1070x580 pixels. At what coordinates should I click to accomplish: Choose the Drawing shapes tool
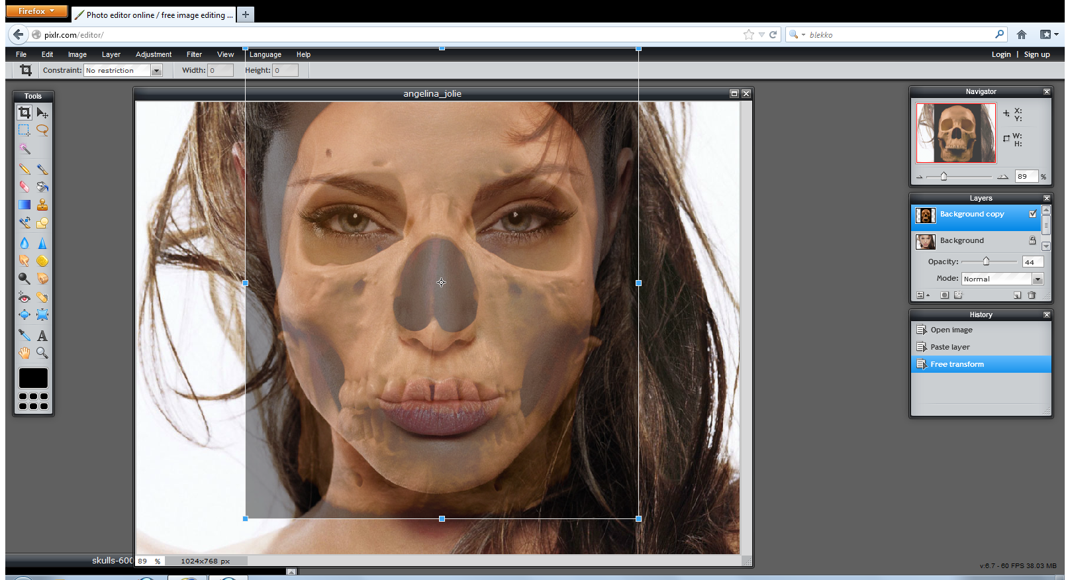(42, 222)
